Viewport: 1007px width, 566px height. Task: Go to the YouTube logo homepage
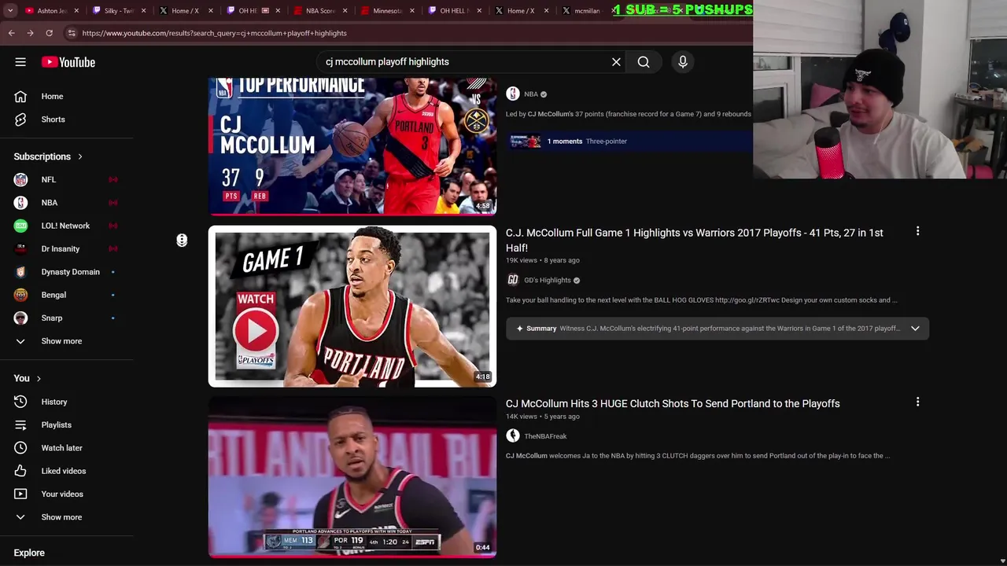pos(68,62)
